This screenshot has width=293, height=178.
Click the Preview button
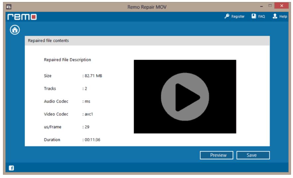point(216,155)
